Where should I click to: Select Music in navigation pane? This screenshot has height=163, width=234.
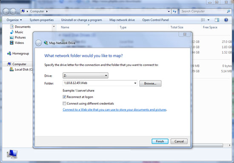click(x=19, y=32)
